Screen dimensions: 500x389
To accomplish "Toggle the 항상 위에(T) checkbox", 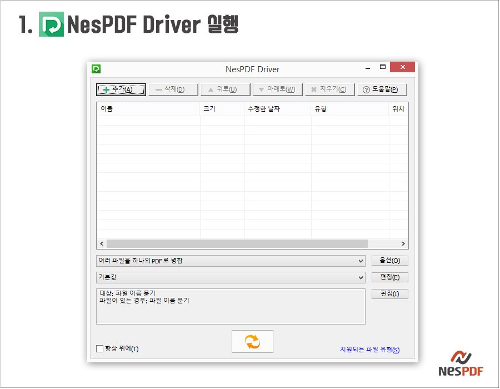I will (100, 348).
